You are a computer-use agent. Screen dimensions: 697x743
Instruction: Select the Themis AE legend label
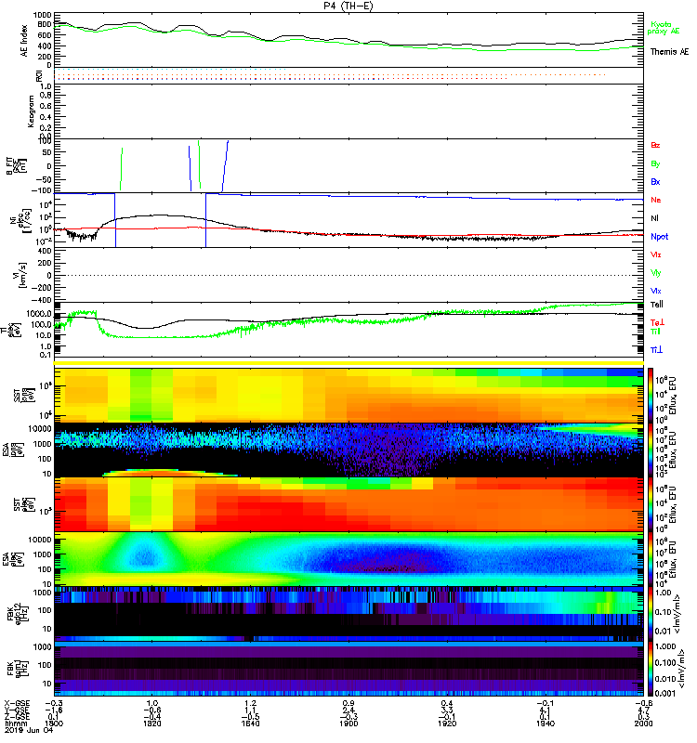[669, 52]
